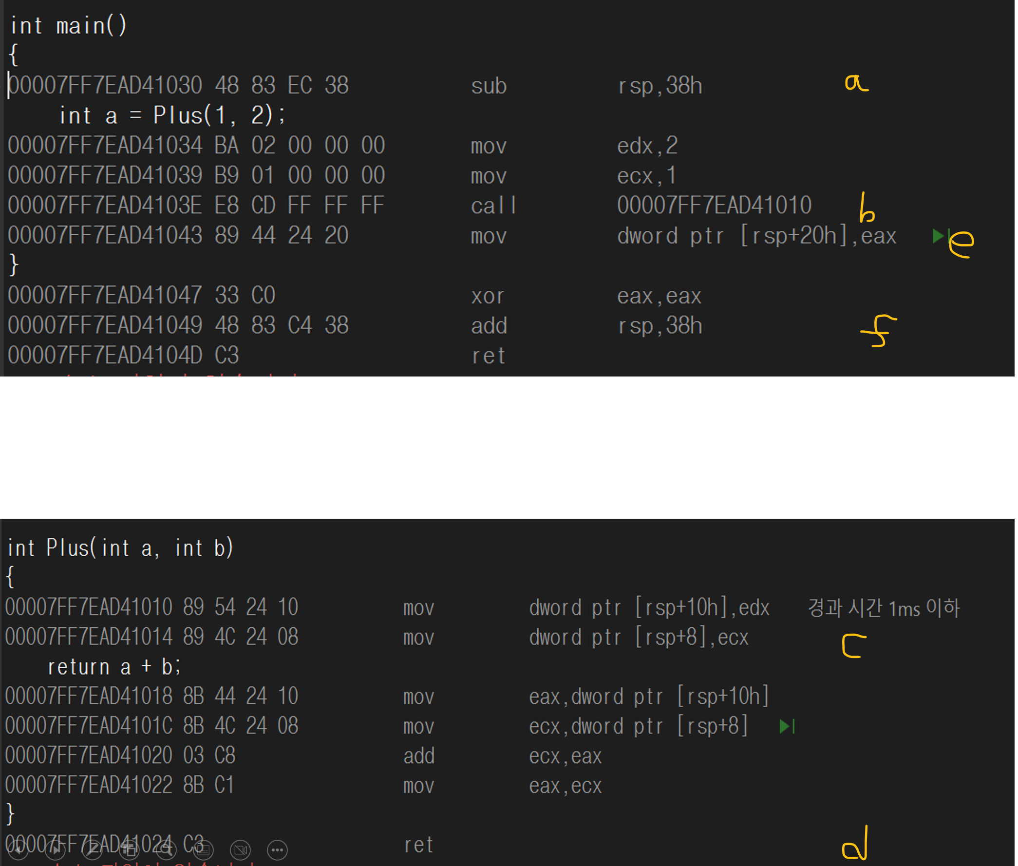This screenshot has width=1018, height=866.
Task: Click the handwritten yellow letter f annotation
Action: (879, 331)
